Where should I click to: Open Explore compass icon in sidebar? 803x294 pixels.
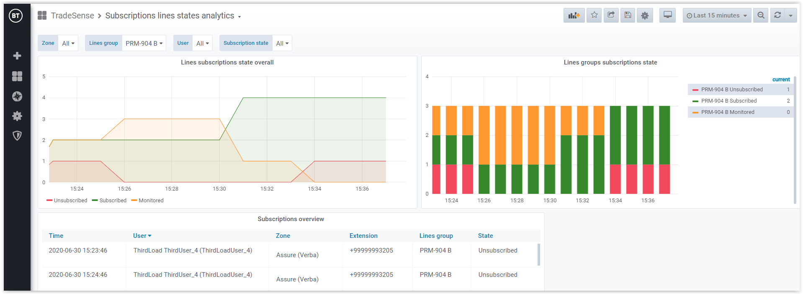pos(17,96)
